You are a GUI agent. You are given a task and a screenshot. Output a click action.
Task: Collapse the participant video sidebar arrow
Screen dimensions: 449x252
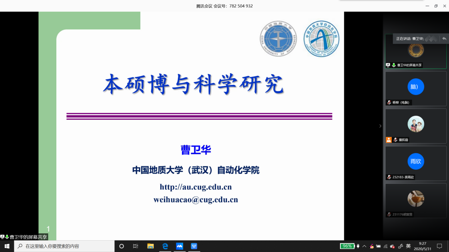pyautogui.click(x=380, y=126)
